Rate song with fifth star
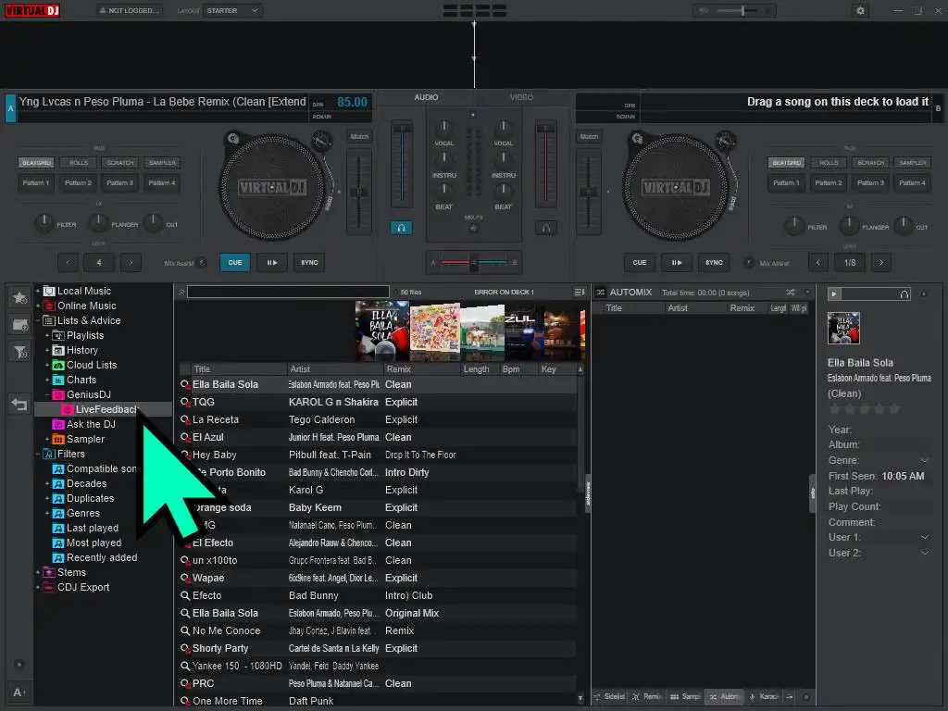Viewport: 948px width, 711px height. (x=893, y=409)
